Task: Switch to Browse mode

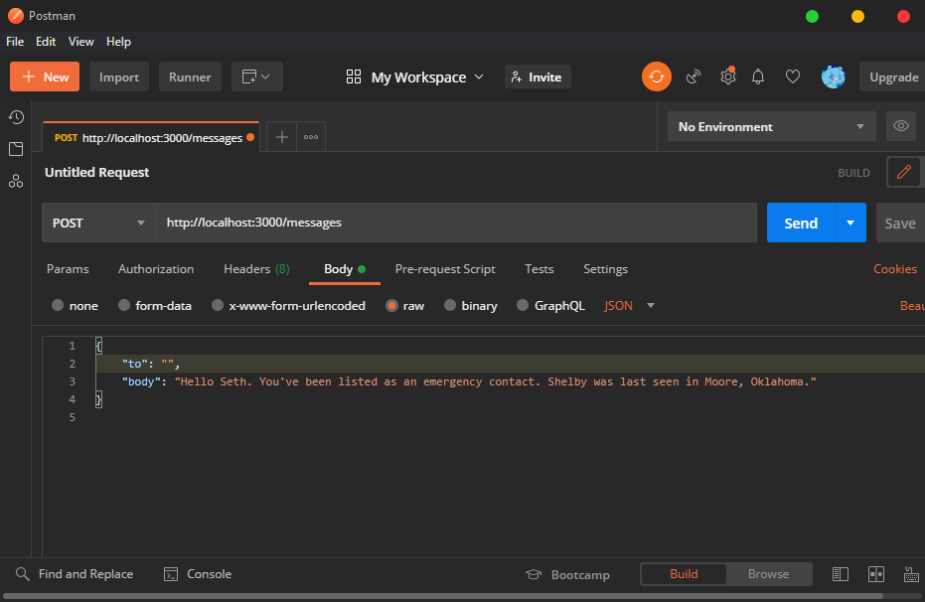Action: click(768, 574)
